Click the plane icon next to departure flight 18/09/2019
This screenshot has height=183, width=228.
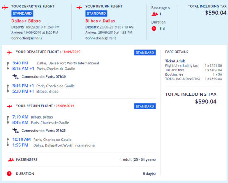click(9, 52)
